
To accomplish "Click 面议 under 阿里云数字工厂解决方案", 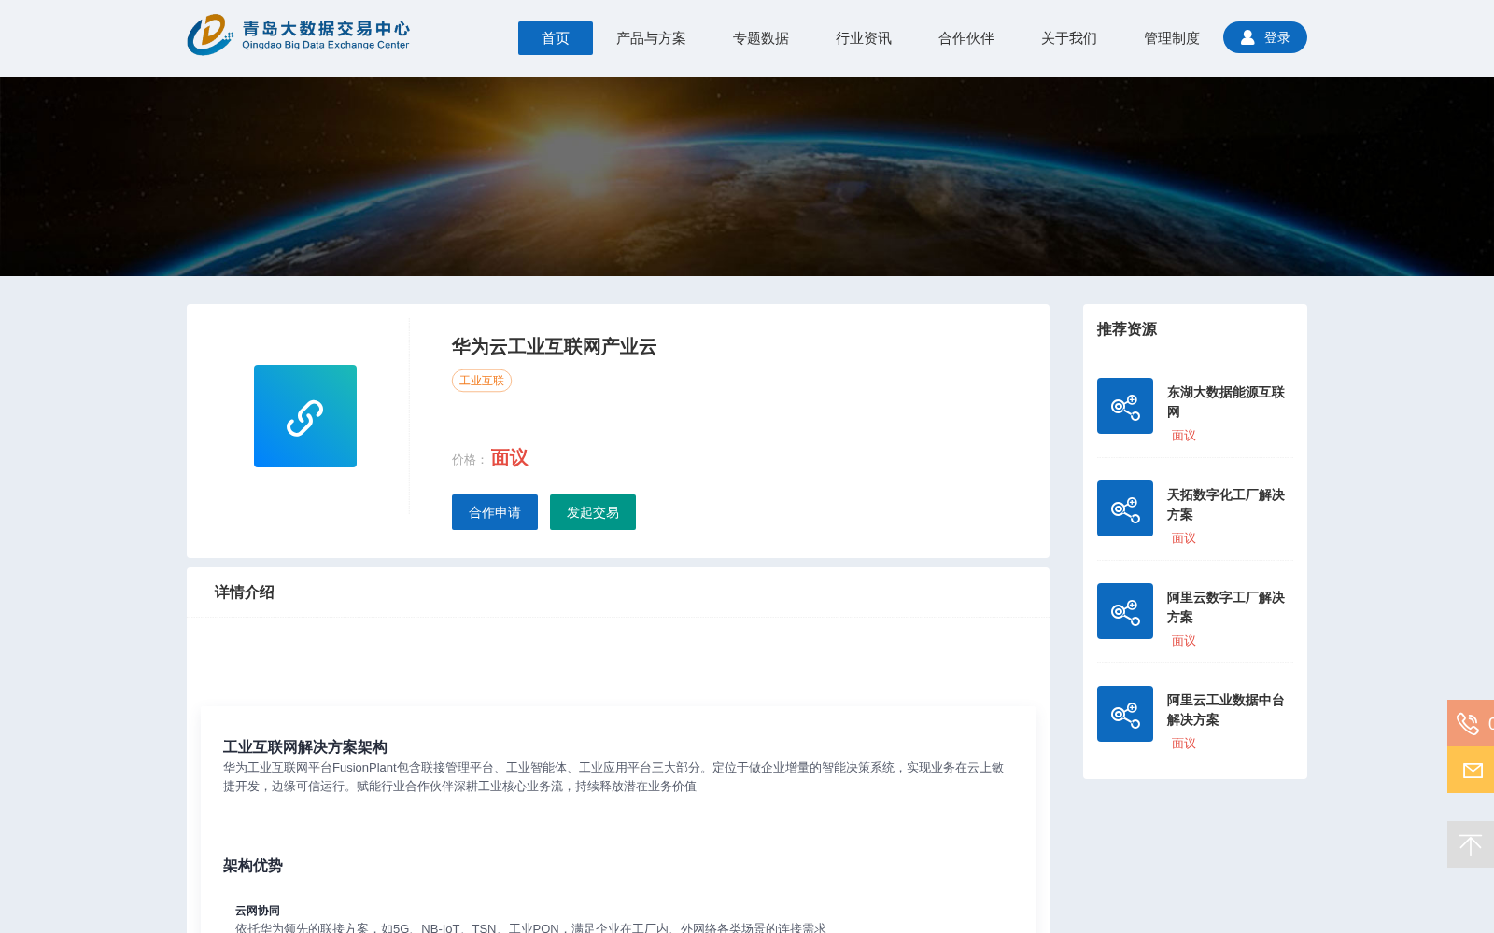I will click(x=1184, y=641).
